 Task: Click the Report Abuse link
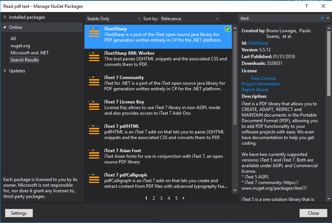(255, 89)
